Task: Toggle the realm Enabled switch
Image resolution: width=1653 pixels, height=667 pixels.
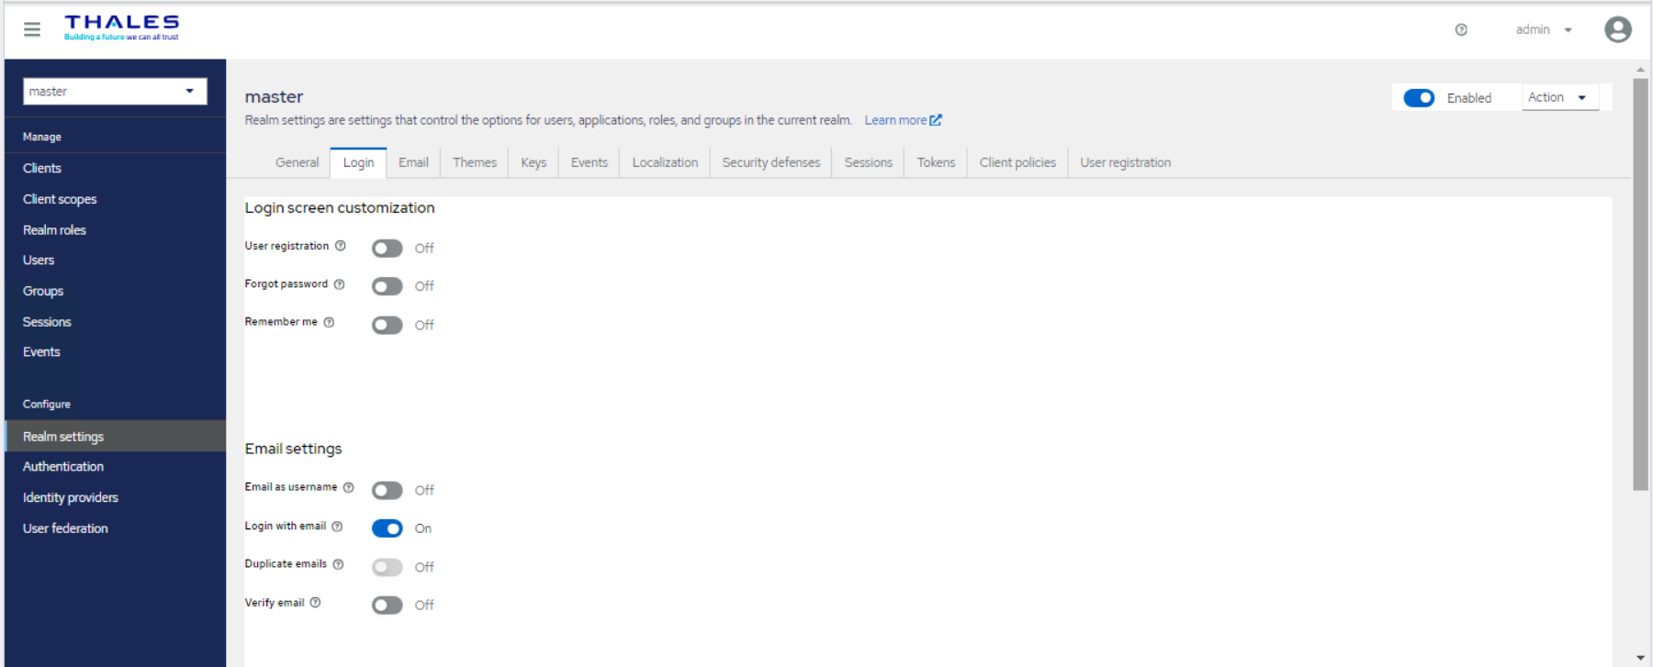Action: click(1418, 98)
